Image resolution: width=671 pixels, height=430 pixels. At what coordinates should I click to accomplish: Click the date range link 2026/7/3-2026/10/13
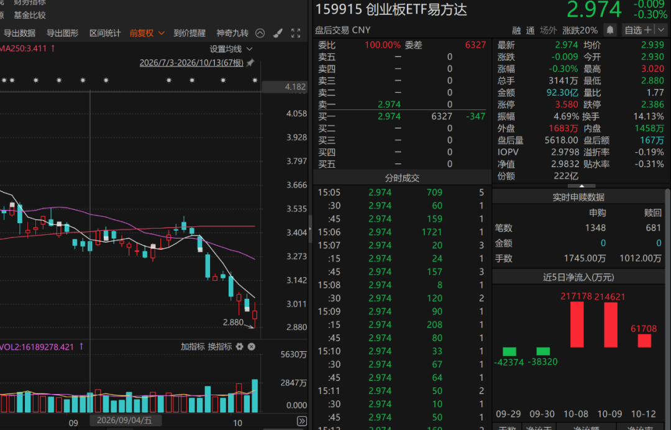coord(191,63)
